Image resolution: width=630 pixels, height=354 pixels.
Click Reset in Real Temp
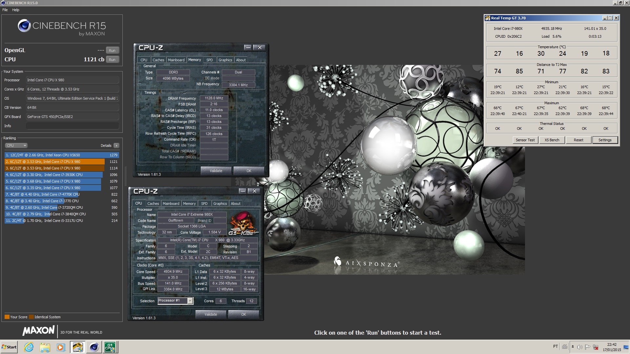(x=578, y=140)
